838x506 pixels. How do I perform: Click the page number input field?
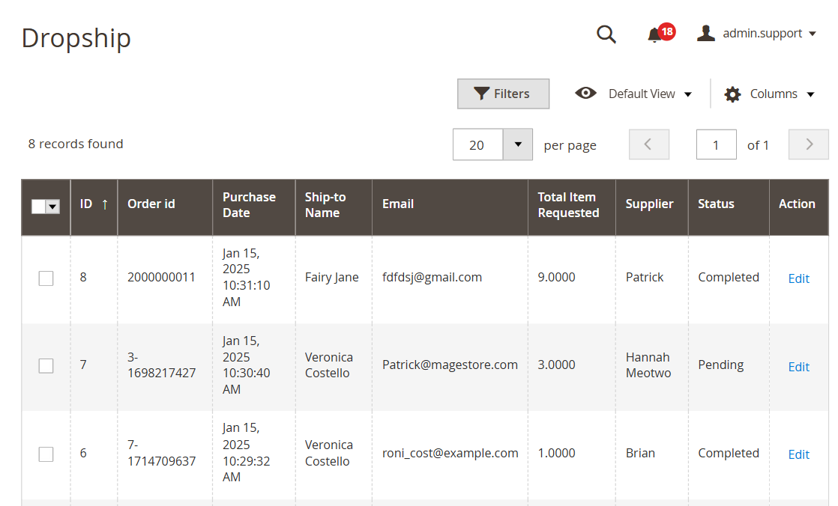tap(716, 144)
